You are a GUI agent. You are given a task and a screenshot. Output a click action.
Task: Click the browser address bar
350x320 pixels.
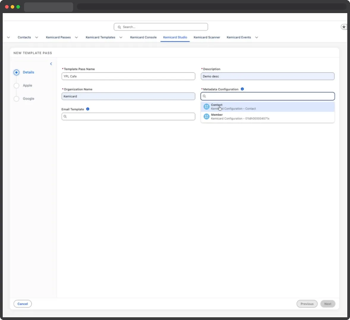[x=212, y=7]
